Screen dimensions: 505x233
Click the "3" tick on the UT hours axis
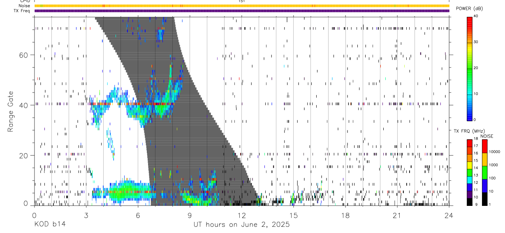(86, 215)
